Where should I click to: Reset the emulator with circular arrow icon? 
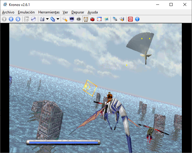click(18, 19)
